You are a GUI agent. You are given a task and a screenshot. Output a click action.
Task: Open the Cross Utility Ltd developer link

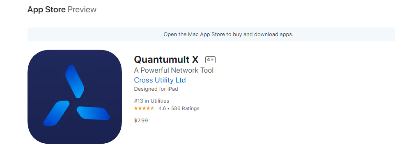[x=160, y=80]
